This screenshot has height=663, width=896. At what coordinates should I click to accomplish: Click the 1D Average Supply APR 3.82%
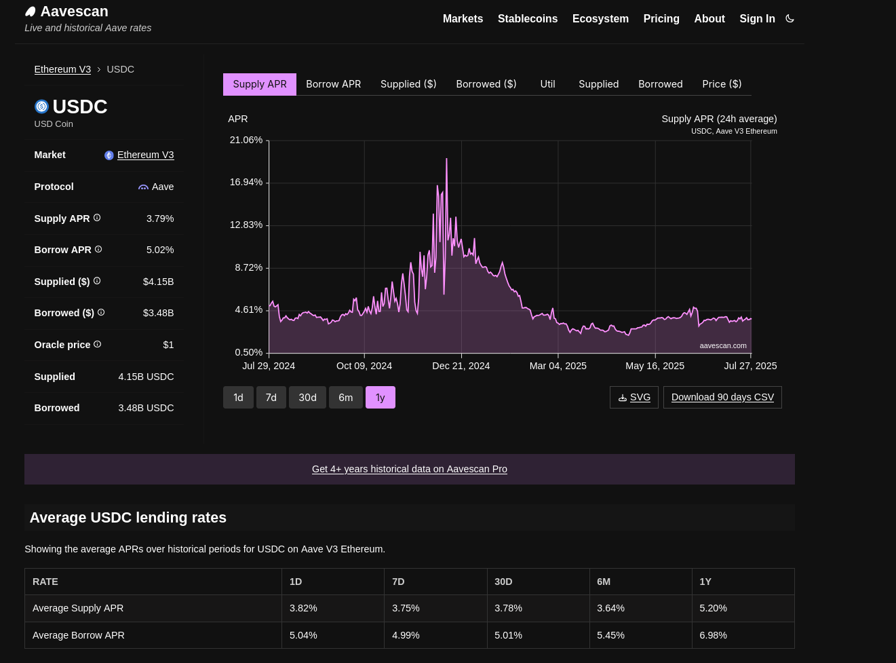click(303, 608)
